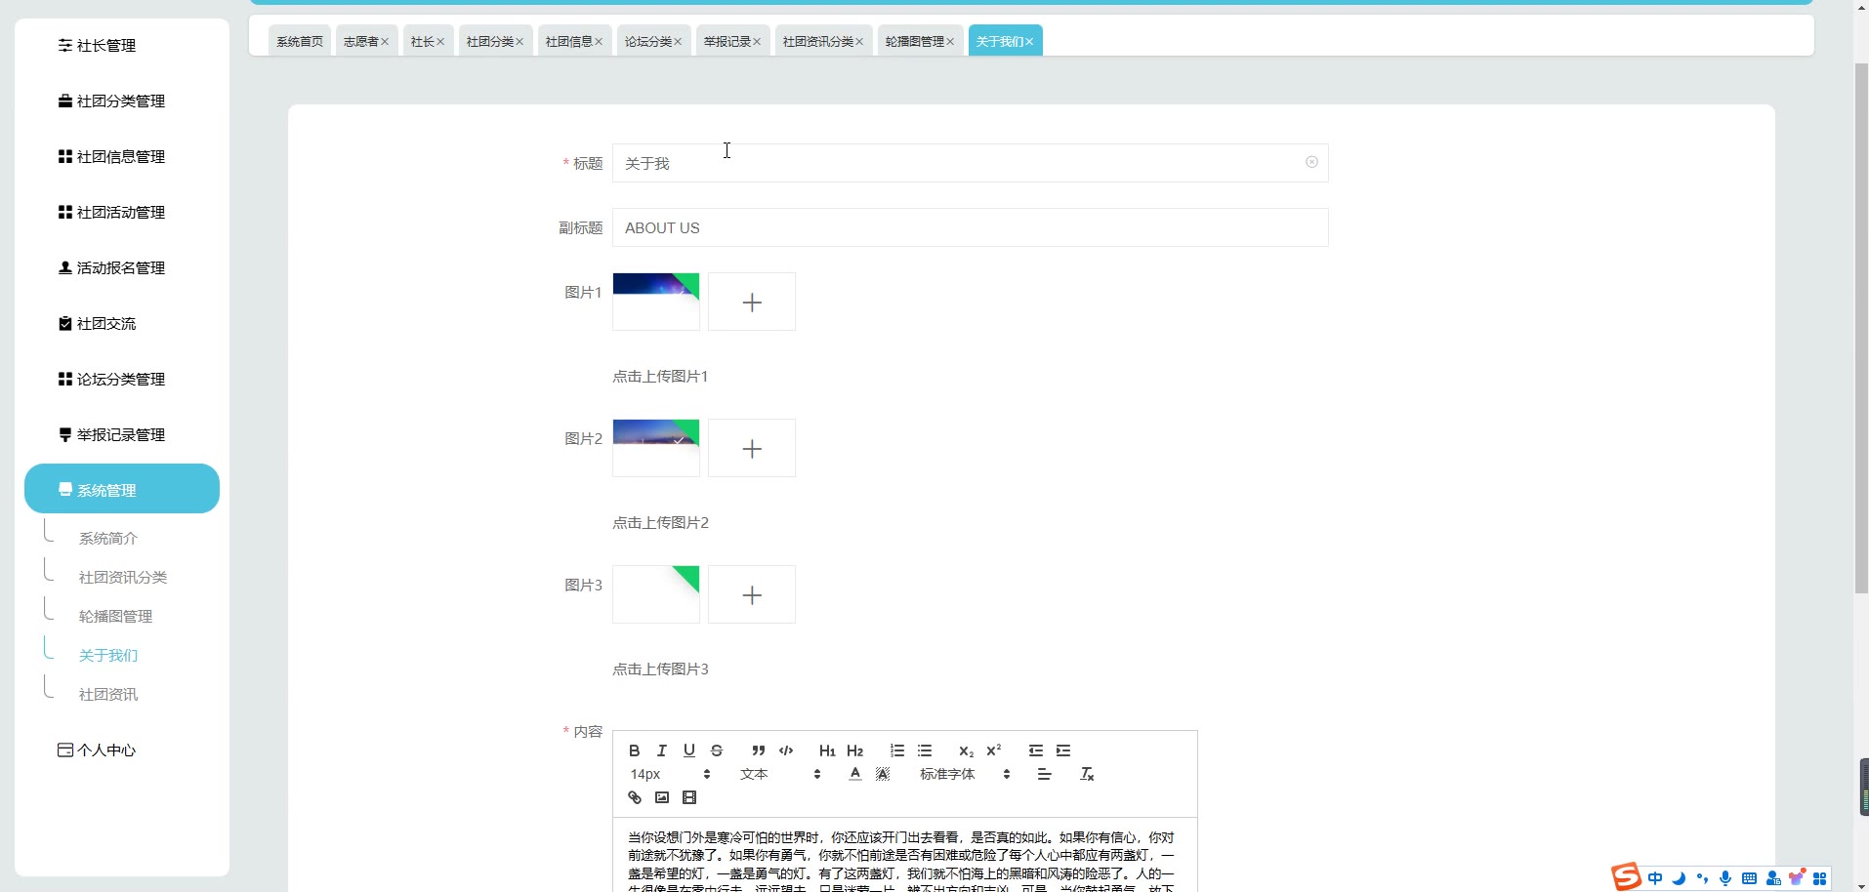Click the 副标题 subtitle input field

click(x=970, y=227)
